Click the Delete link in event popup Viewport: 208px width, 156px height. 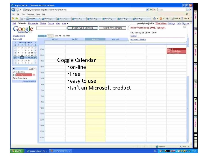[x=133, y=36]
